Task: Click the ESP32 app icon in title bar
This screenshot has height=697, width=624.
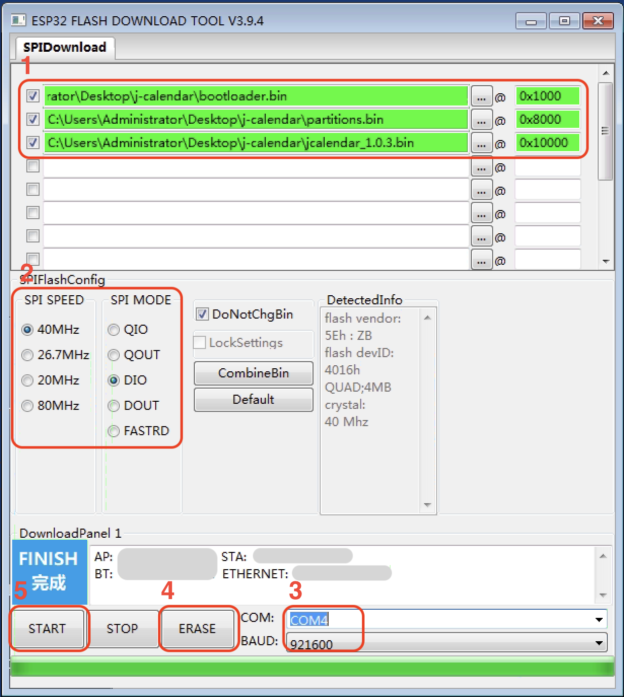Action: (x=18, y=20)
